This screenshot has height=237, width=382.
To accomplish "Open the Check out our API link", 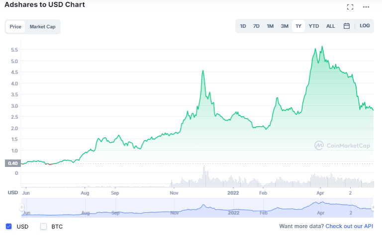I will pyautogui.click(x=349, y=226).
